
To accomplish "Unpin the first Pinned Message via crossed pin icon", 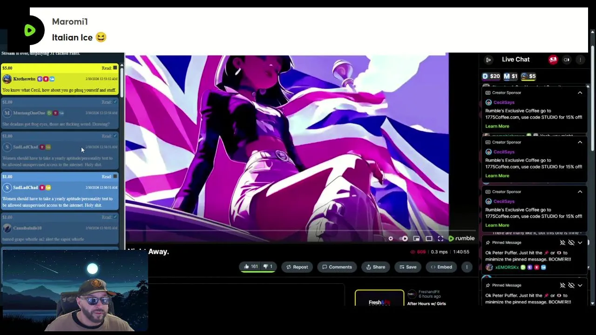I will (562, 242).
